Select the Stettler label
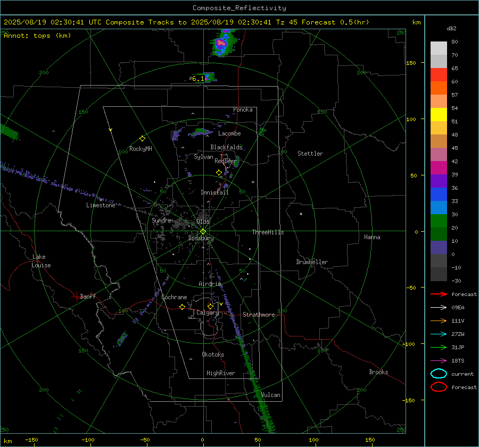479x447 pixels. [310, 154]
